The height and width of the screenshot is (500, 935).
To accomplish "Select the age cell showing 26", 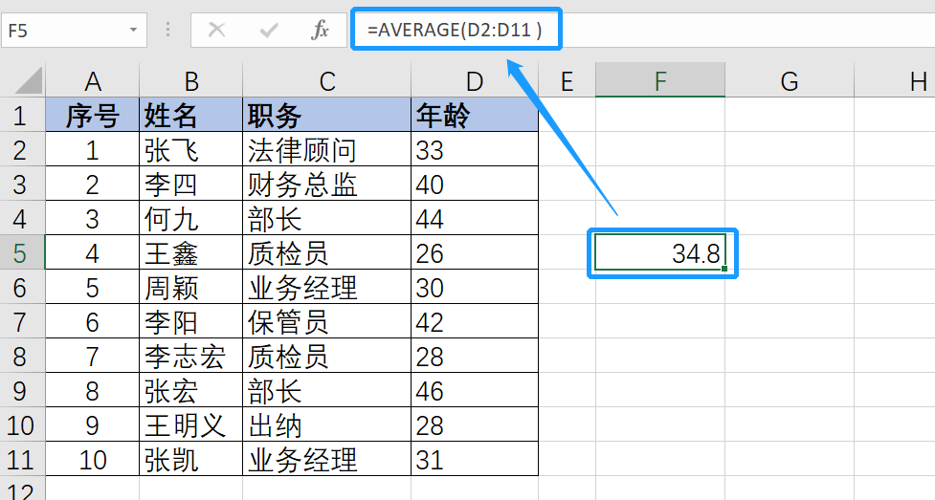I will (475, 252).
